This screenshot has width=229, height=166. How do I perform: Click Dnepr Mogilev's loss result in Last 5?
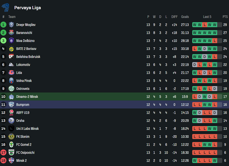coord(205,25)
